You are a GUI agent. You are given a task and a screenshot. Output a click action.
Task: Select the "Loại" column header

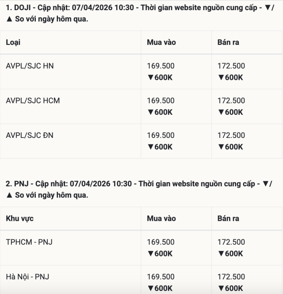tap(13, 42)
